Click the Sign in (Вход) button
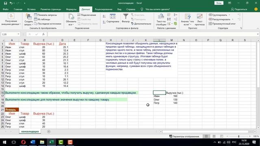 click(219, 3)
